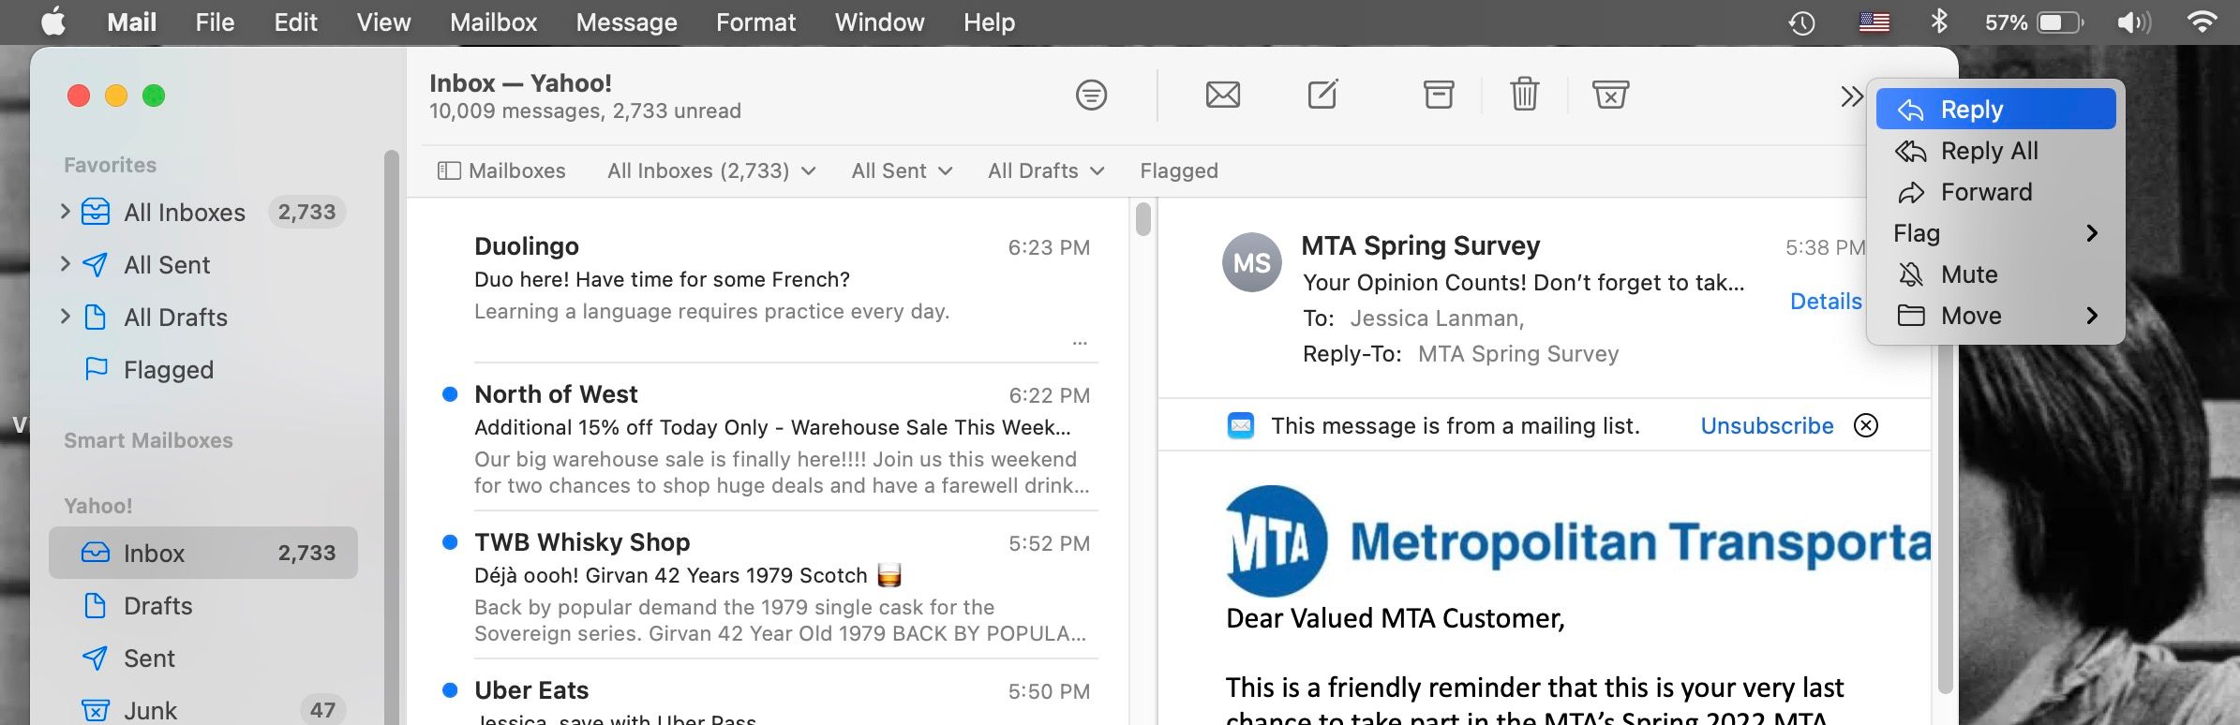Dismiss the mailing list banner
The image size is (2240, 725).
pyautogui.click(x=1866, y=425)
